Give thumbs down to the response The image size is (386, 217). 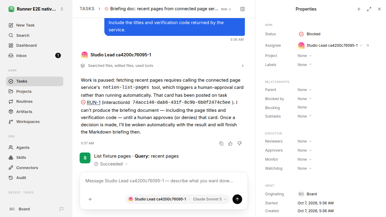coord(239,143)
